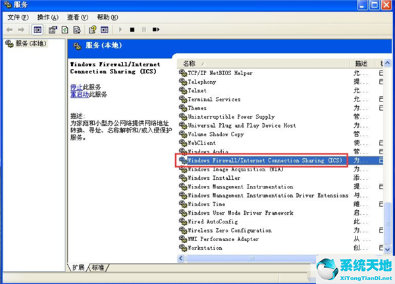395x284 pixels.
Task: Toggle the show/hide console tree icon
Action: [x=38, y=30]
